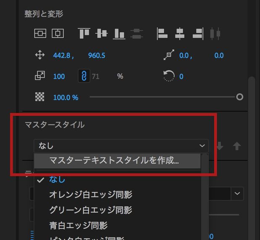Click the vertical center align frame icon
Screen dimensions: 260x240
pyautogui.click(x=40, y=33)
